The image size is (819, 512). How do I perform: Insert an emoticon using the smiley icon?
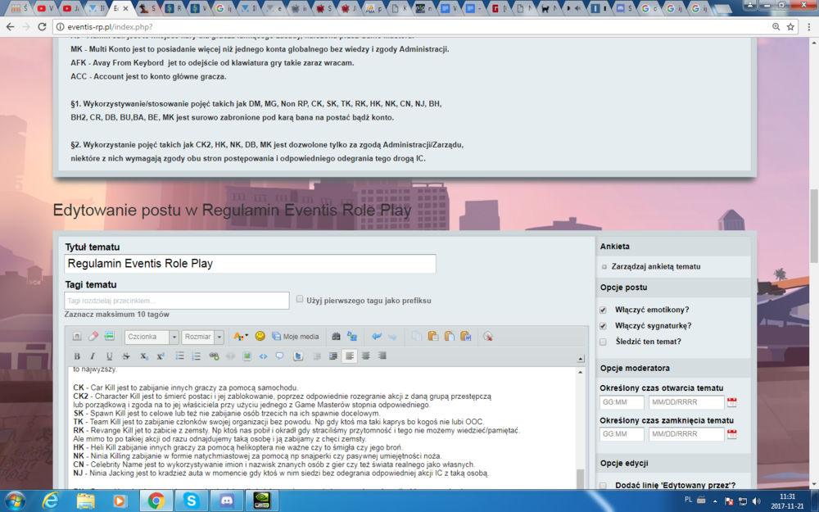[260, 337]
